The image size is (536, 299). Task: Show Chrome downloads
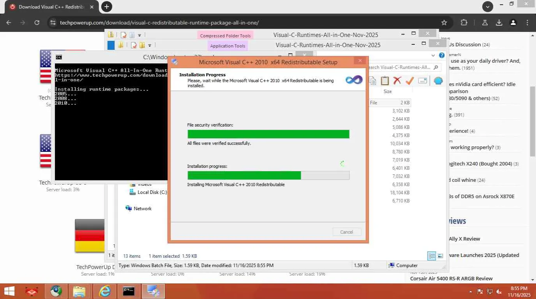pyautogui.click(x=499, y=23)
